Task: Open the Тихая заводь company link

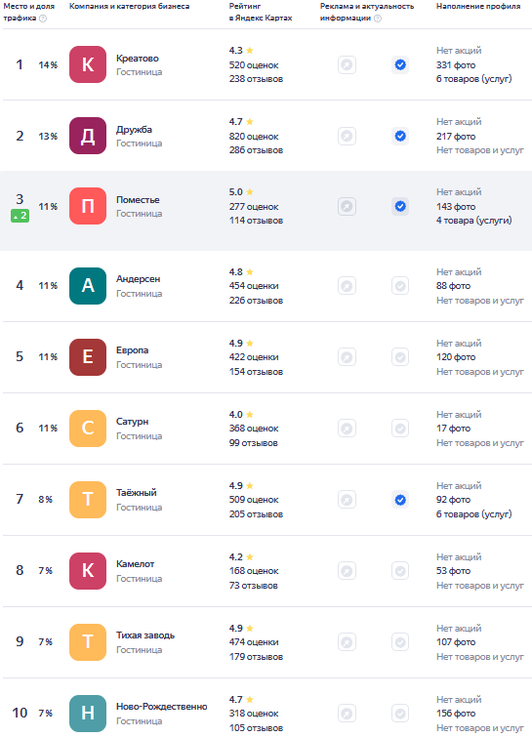Action: tap(145, 635)
